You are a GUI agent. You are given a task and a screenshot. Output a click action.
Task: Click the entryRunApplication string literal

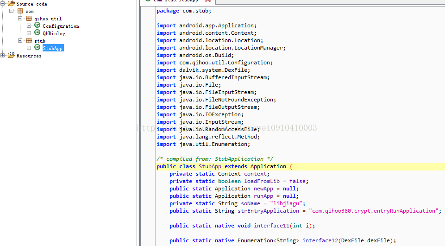tap(374, 211)
